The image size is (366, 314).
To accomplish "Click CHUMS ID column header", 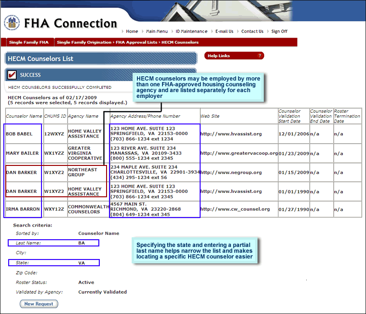I will (x=55, y=116).
